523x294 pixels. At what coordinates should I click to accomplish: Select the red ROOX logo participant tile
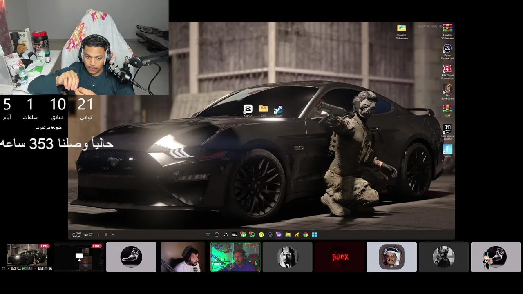click(340, 257)
